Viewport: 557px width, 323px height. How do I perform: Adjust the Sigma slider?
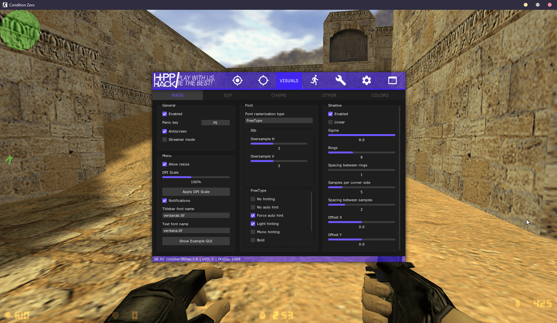[x=362, y=135]
